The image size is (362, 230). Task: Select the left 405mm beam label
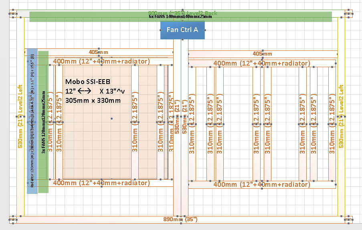tap(99, 52)
